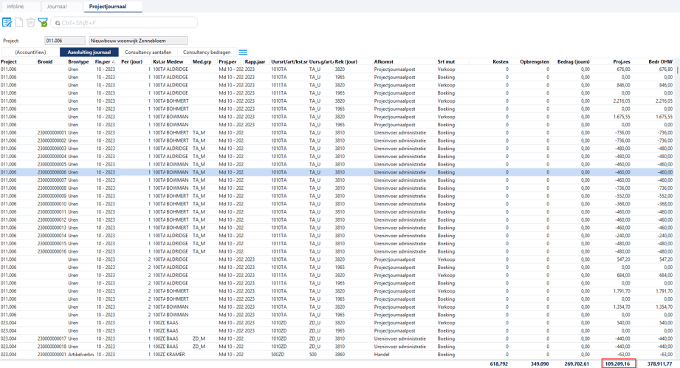Click the Opbrengsten total 349.090
This screenshot has height=368, width=680.
click(x=540, y=364)
